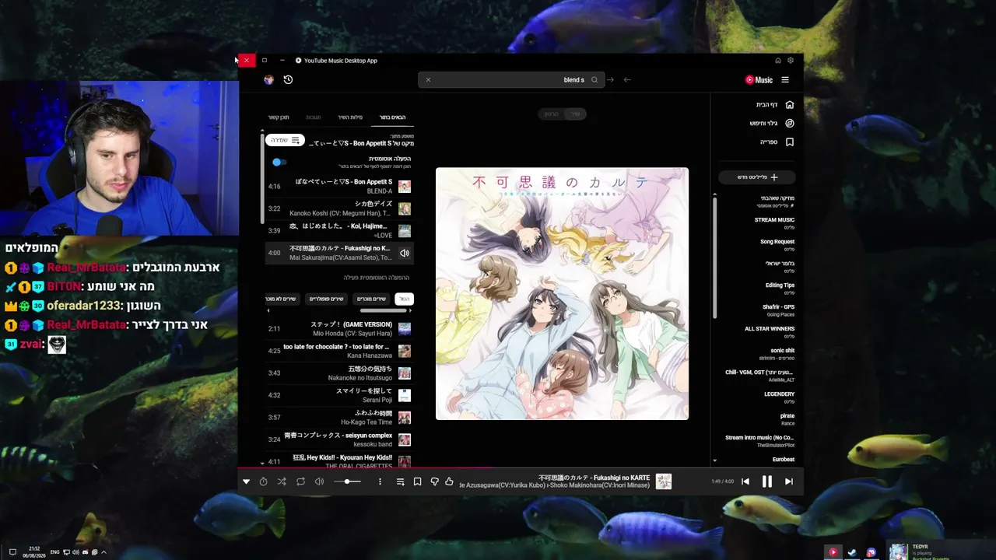Play 'too late for chocolate ?' track
The image size is (996, 560).
click(x=339, y=351)
